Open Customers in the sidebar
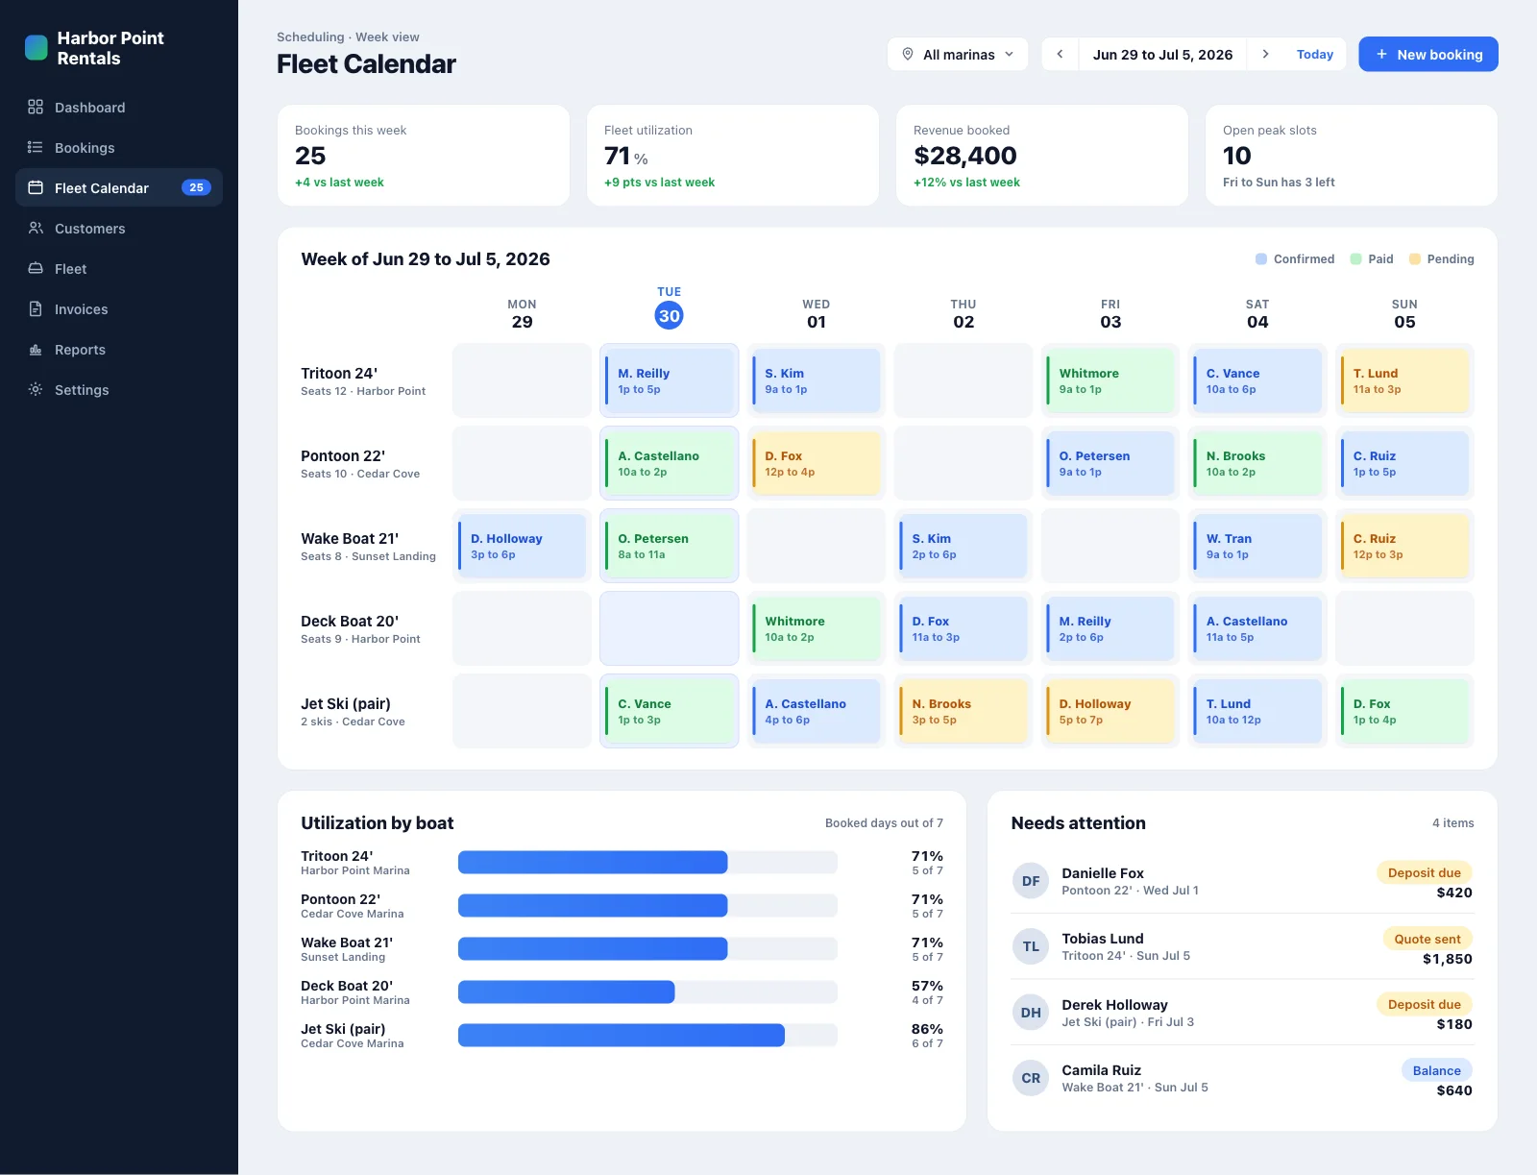 pos(119,228)
